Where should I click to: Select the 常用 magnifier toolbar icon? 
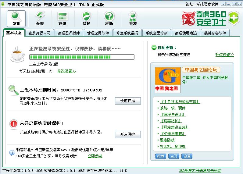[x=16, y=19]
